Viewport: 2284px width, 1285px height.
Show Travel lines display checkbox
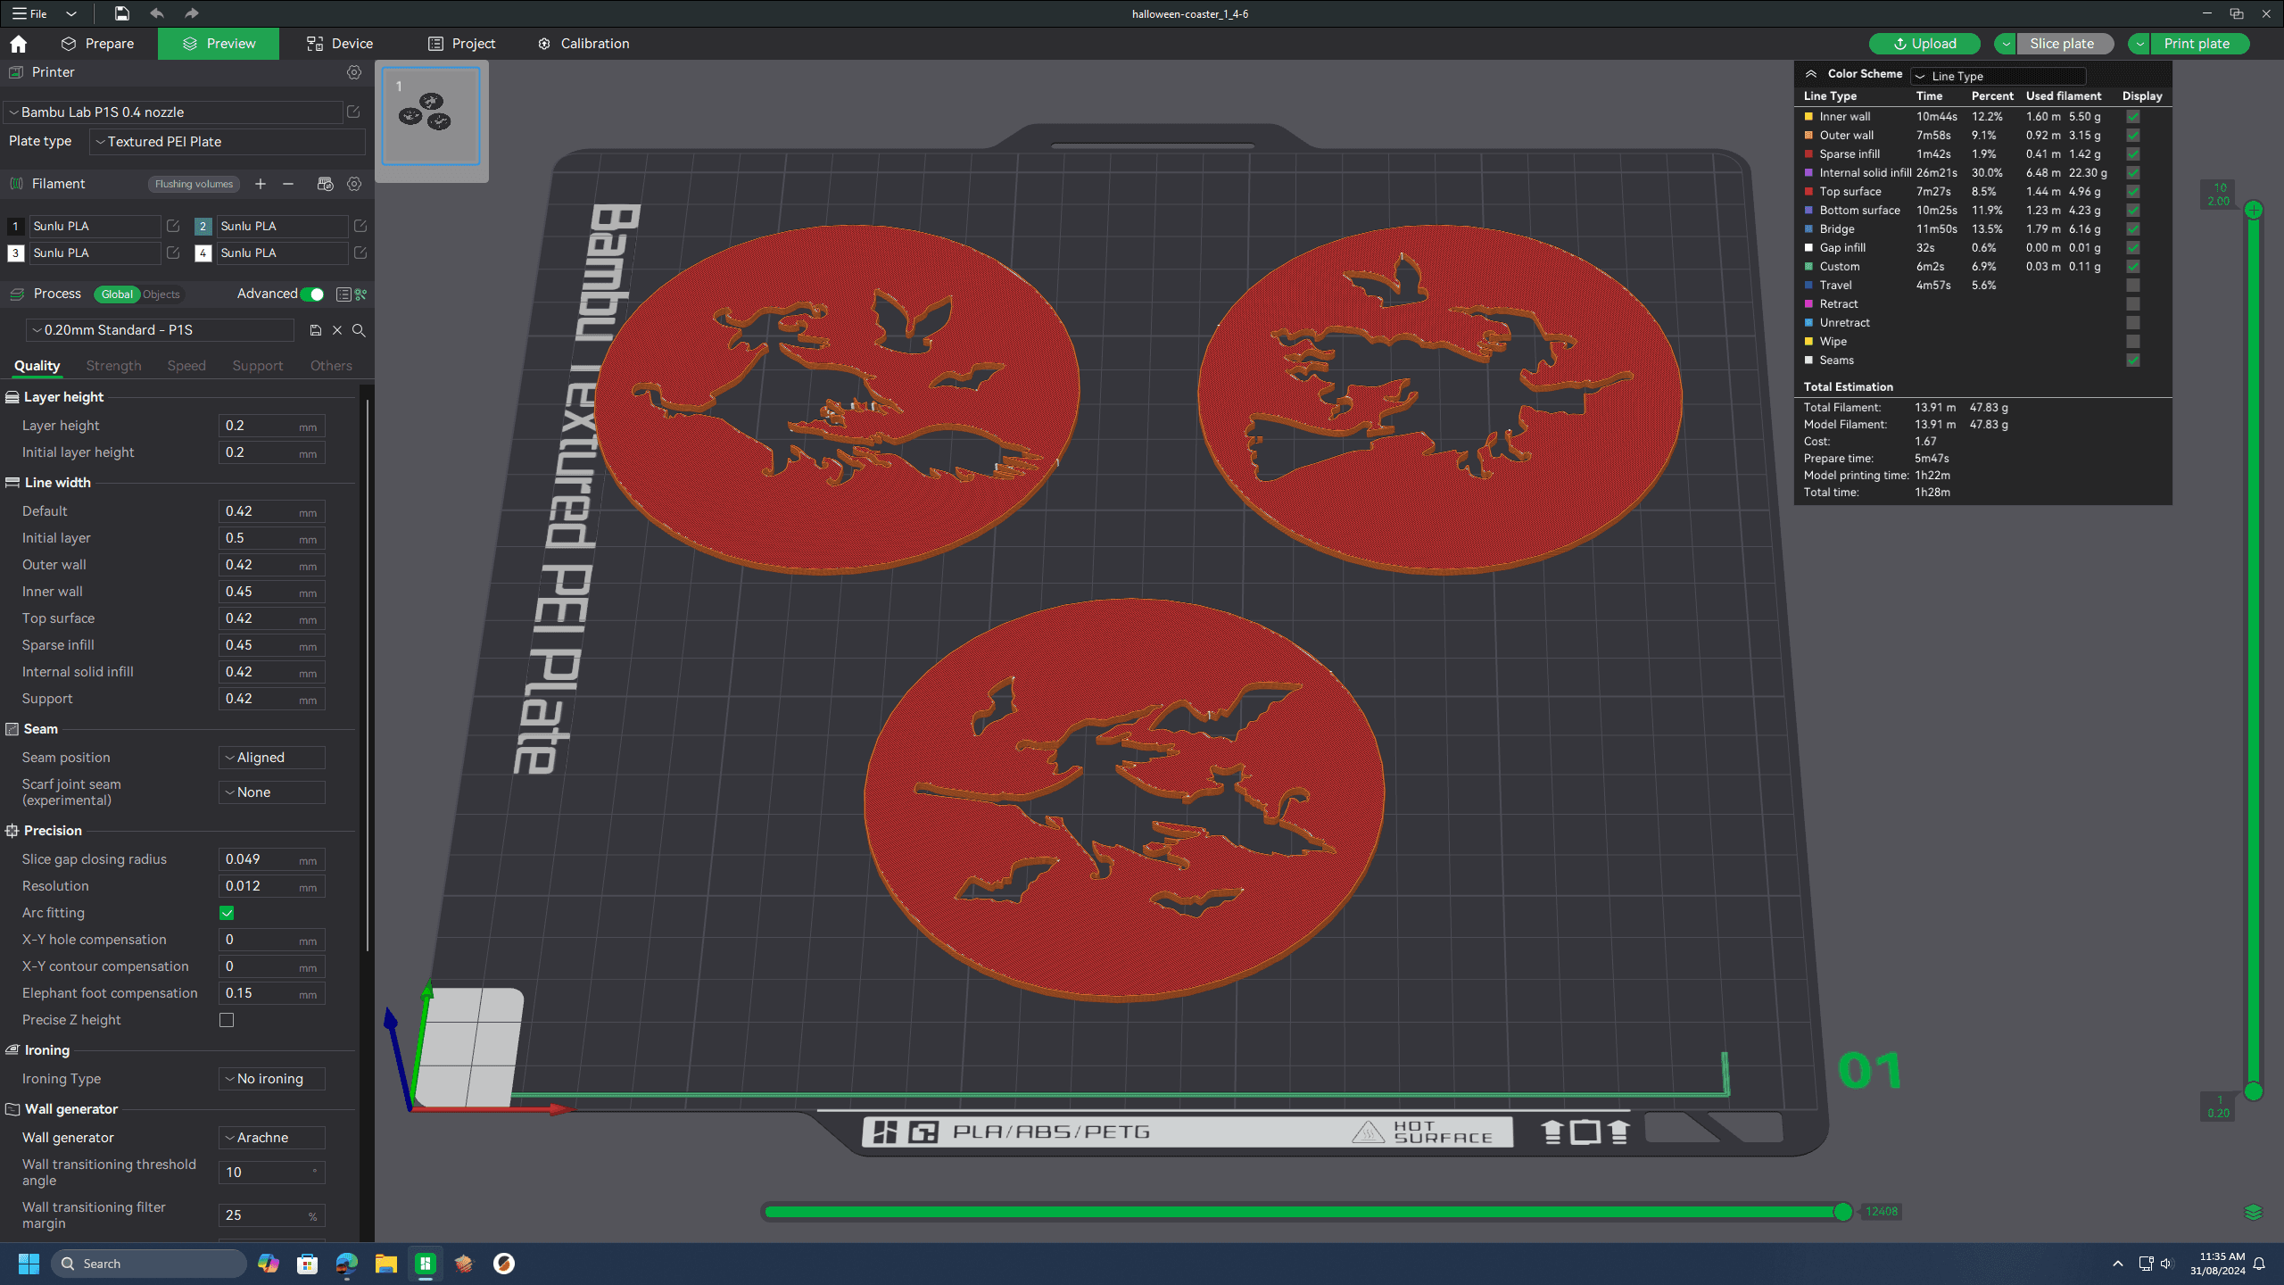pyautogui.click(x=2133, y=286)
